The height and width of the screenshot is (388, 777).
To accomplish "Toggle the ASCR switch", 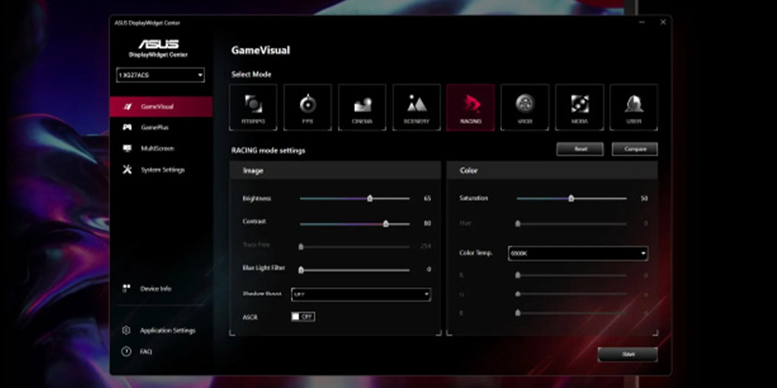I will coord(303,317).
